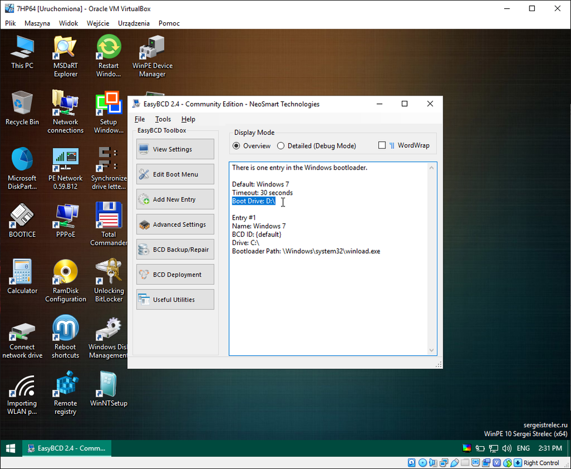Click BCD Deployment button
This screenshot has height=469, width=571.
[x=175, y=274]
